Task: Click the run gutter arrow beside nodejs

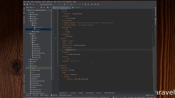Action: pos(56,38)
